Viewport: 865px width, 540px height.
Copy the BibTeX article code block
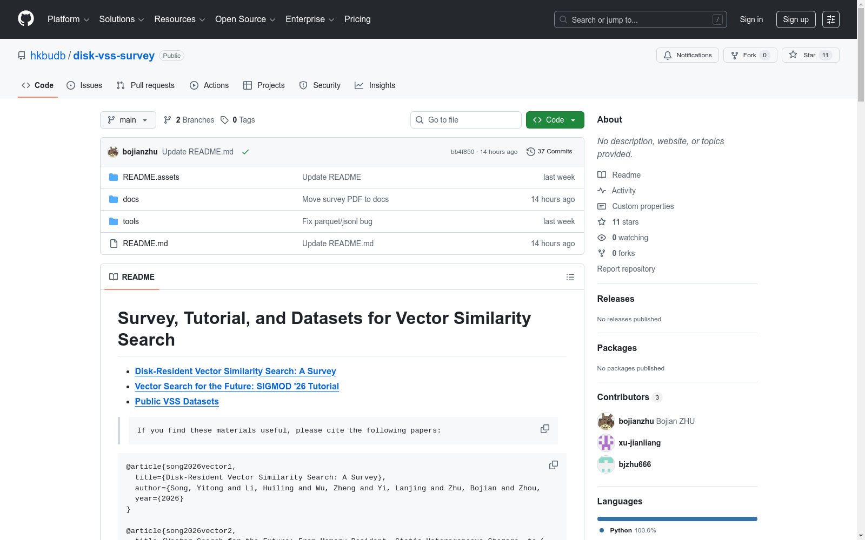(554, 465)
